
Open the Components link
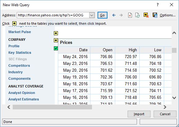(x=20, y=78)
